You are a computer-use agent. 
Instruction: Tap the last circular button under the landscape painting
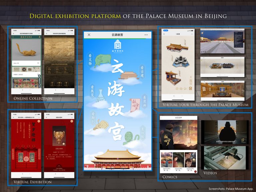point(66,84)
